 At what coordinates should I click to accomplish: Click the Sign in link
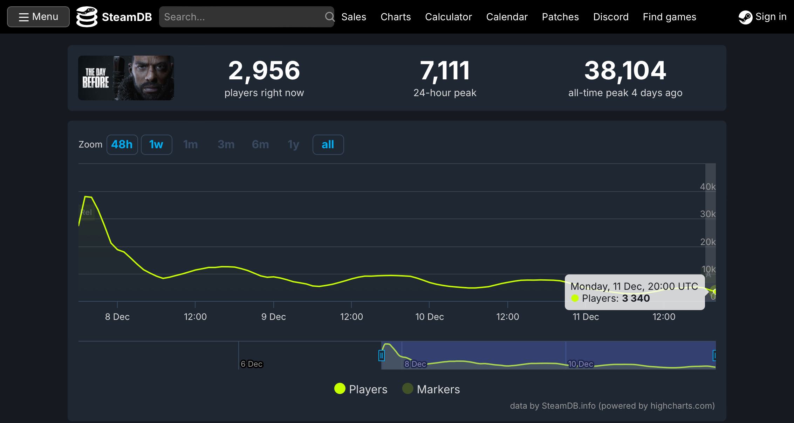click(x=771, y=17)
